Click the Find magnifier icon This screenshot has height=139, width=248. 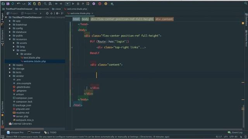click(x=45, y=3)
